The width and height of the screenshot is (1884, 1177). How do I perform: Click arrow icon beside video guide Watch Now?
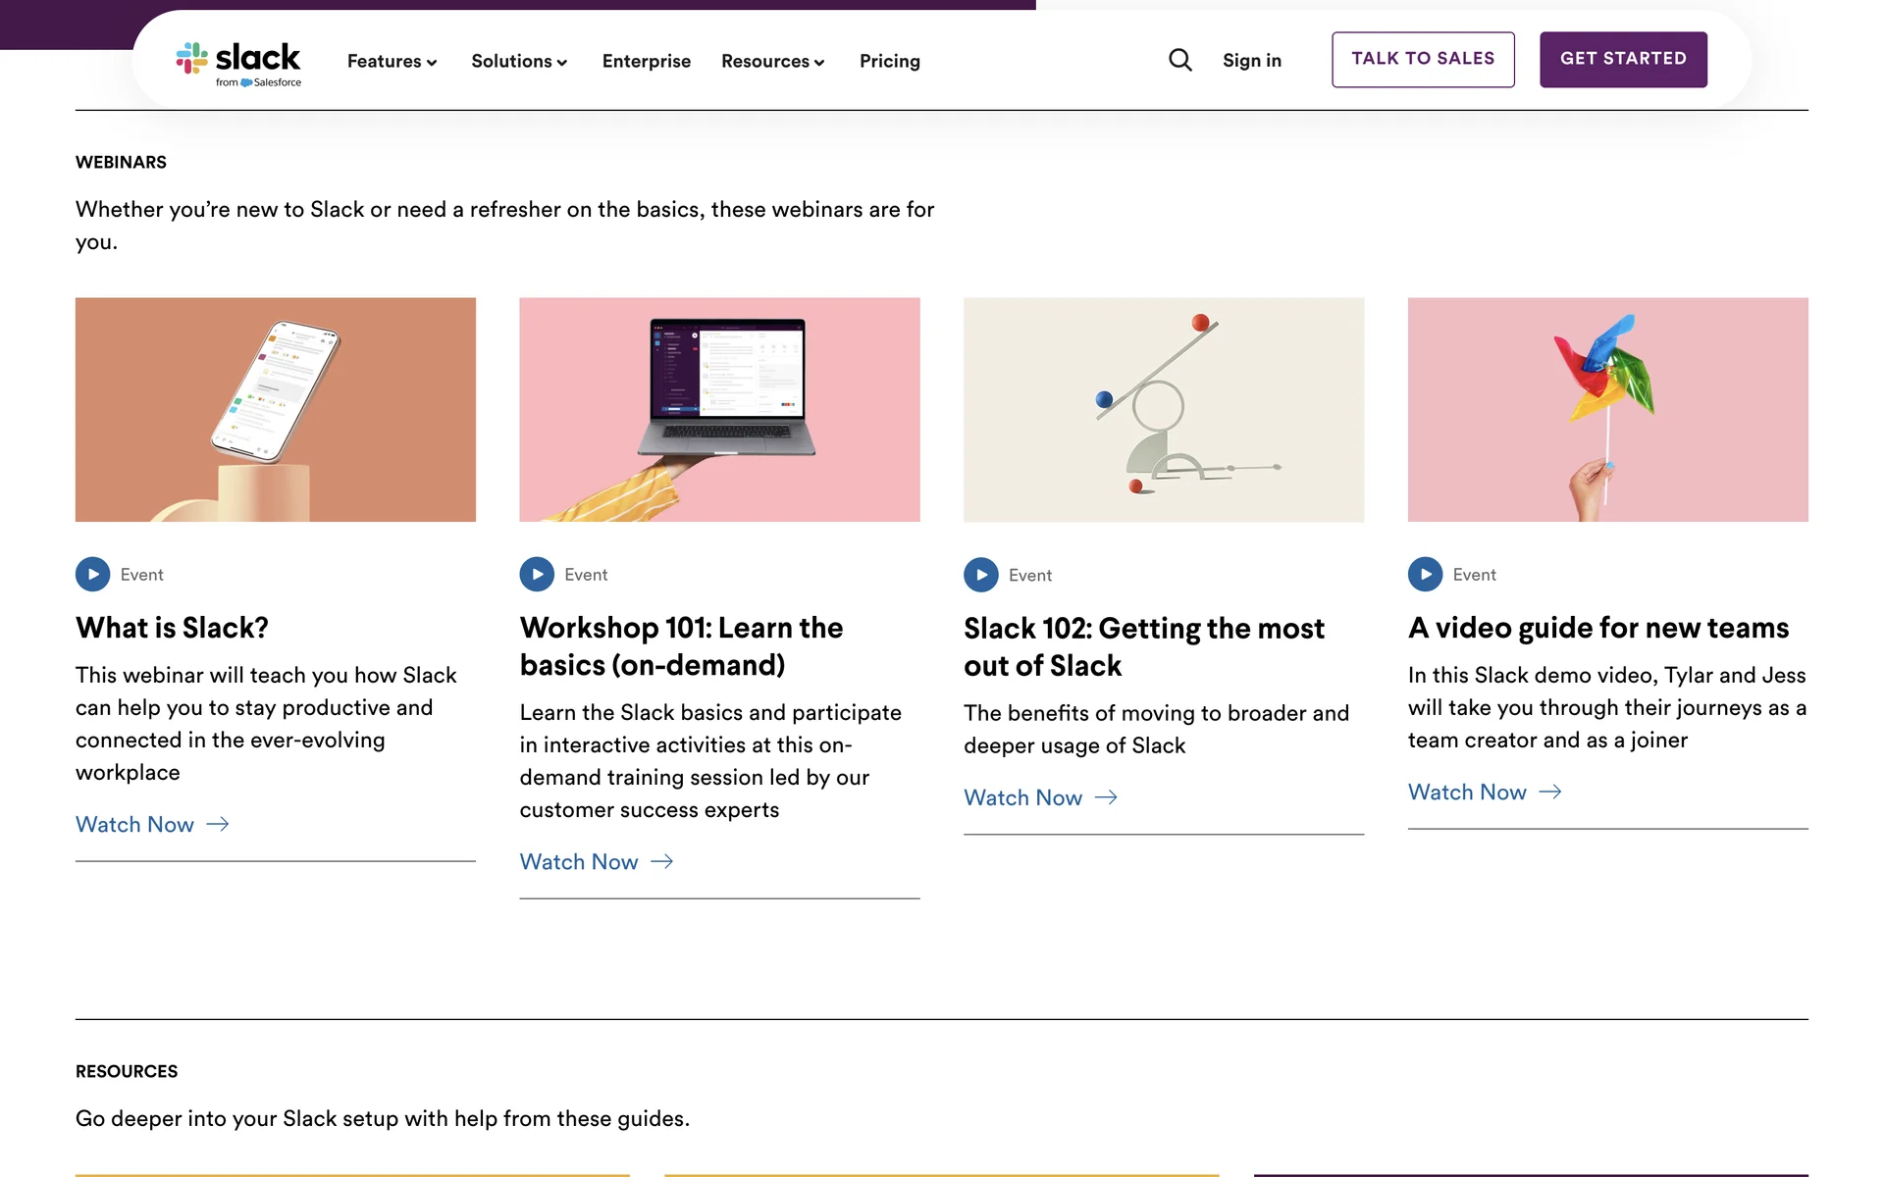1550,792
